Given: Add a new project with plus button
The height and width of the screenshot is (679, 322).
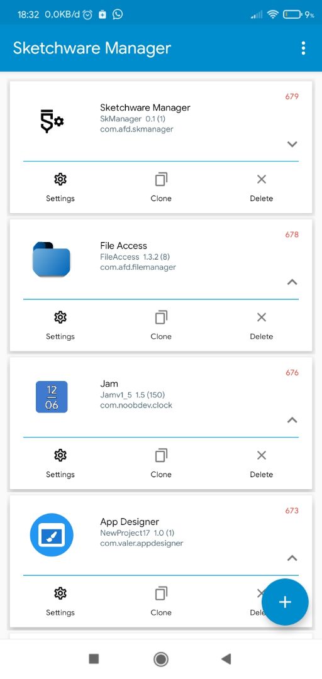Looking at the screenshot, I should click(x=285, y=602).
